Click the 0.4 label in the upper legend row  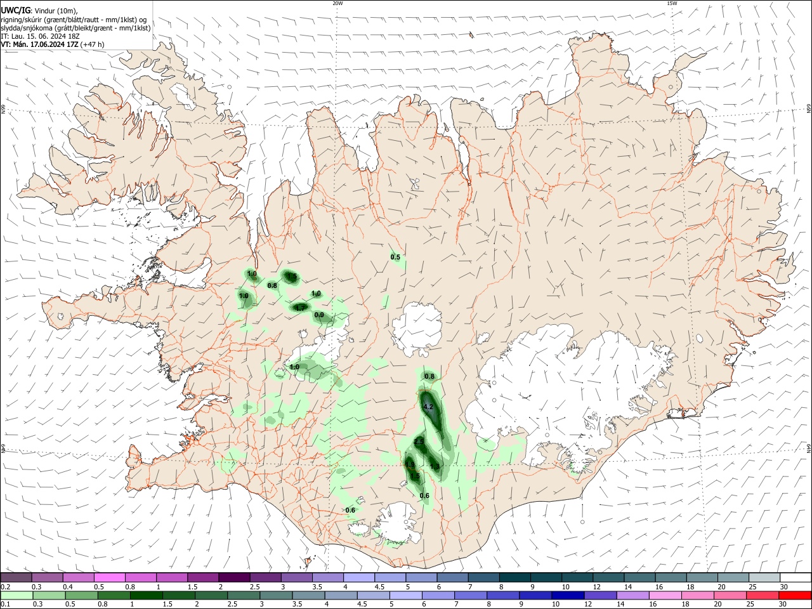[67, 587]
